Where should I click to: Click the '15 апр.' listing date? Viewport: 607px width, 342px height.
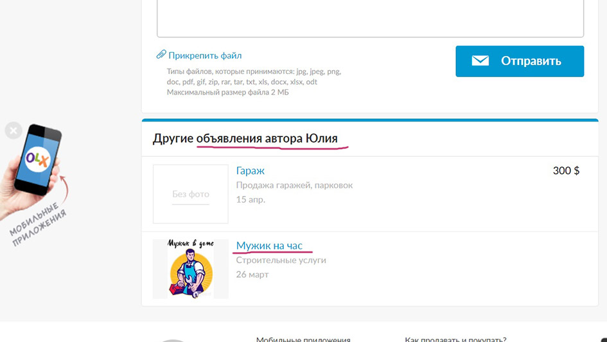click(x=251, y=199)
